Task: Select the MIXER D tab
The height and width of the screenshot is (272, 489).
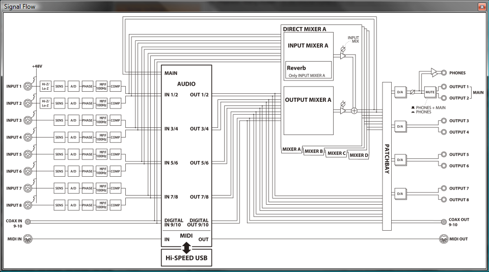Action: [359, 155]
